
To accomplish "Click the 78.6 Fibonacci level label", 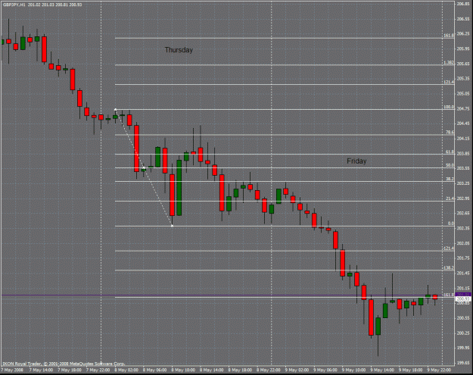I will (x=450, y=133).
